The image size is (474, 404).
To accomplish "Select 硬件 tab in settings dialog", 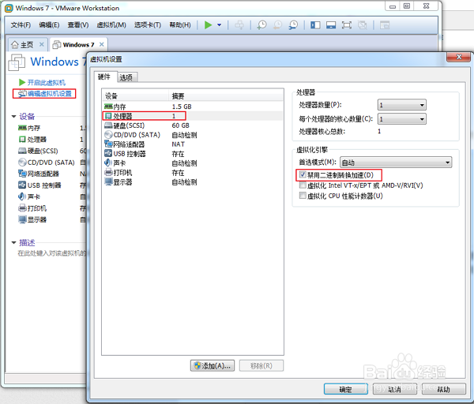I will 104,77.
